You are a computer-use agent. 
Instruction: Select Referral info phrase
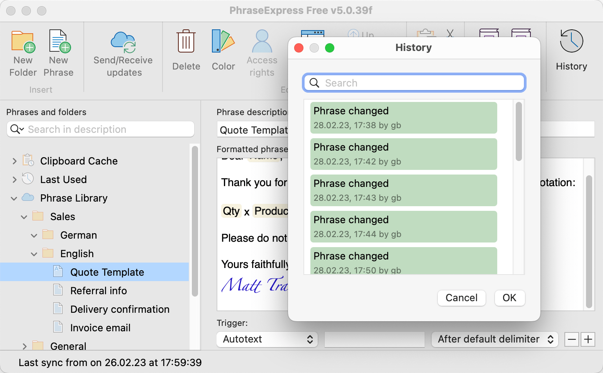(98, 290)
